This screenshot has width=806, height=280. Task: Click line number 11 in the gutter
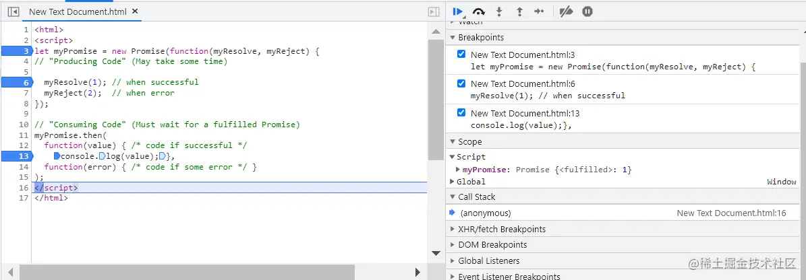[x=24, y=135]
